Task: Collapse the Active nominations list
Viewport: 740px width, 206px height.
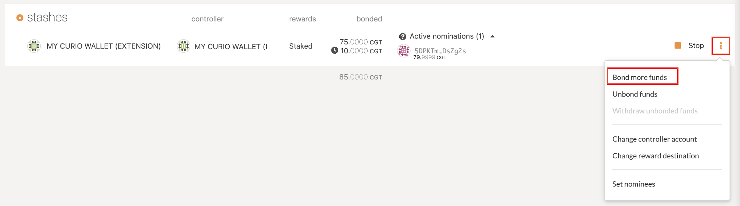Action: [x=492, y=36]
